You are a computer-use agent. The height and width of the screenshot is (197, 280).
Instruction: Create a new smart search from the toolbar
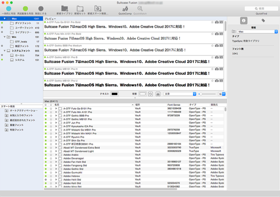[98, 9]
